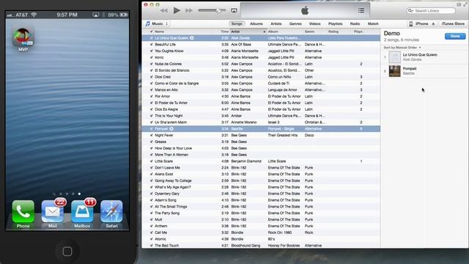Click the Rating column header
Screen dimensions: 469x264
point(333,32)
